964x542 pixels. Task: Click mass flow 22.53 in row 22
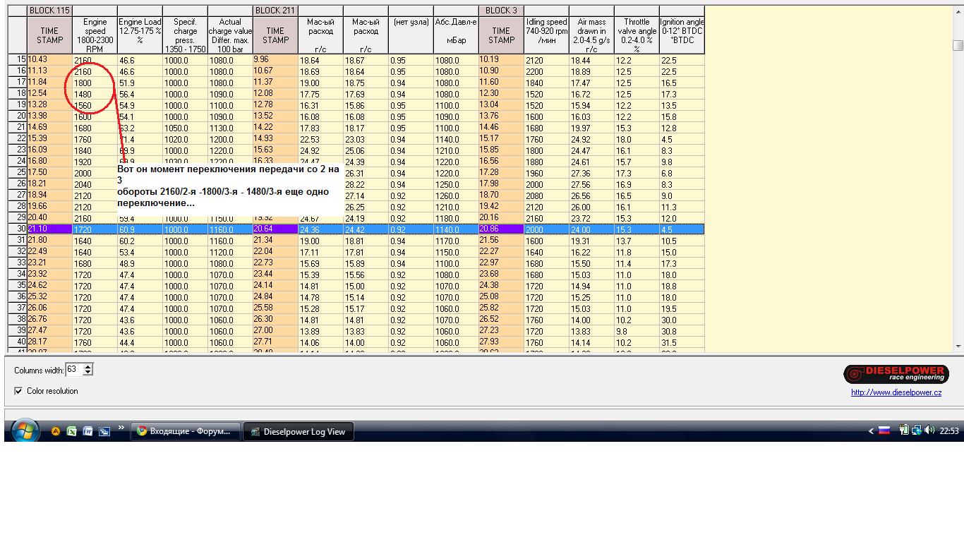(x=320, y=139)
